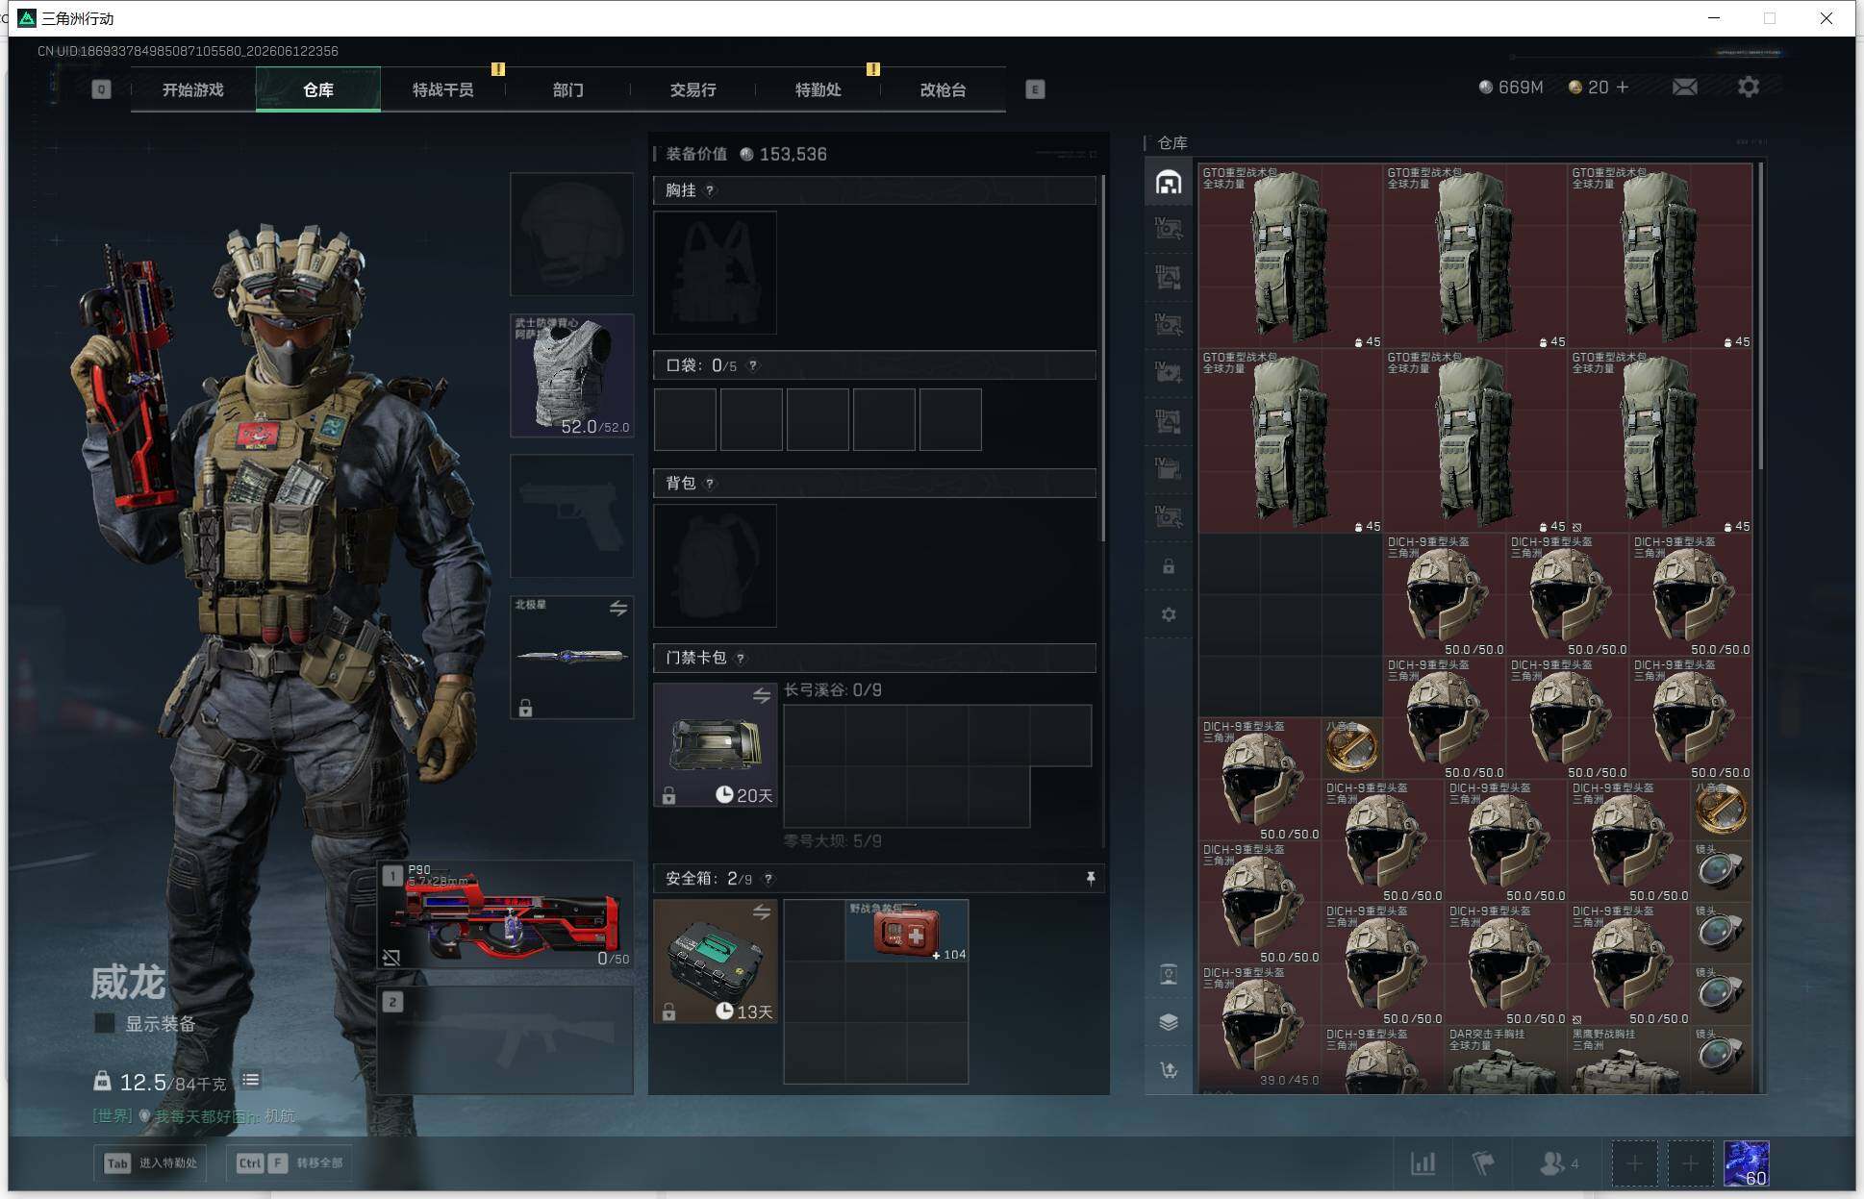1864x1199 pixels.
Task: Open the mail envelope inbox
Action: 1684,87
